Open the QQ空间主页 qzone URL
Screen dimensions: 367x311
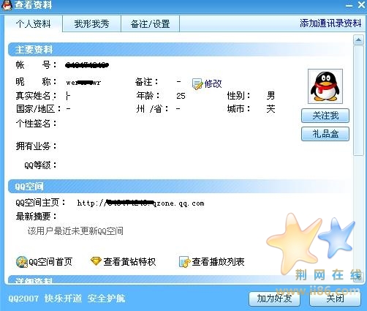tap(140, 203)
